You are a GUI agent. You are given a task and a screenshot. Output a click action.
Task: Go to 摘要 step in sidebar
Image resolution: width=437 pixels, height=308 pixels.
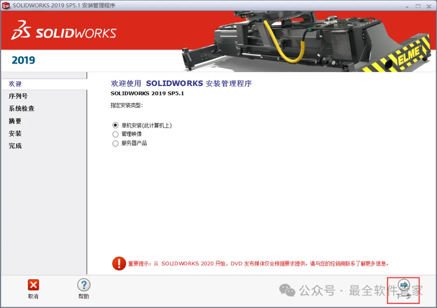15,121
